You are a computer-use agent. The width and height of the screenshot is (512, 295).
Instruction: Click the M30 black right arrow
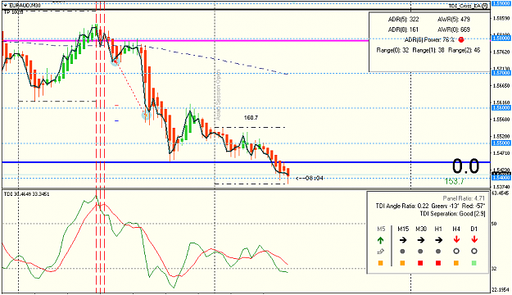421,240
